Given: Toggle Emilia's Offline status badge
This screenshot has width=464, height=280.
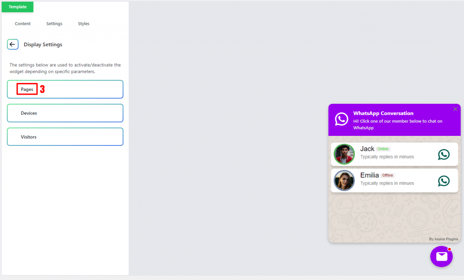Looking at the screenshot, I should [388, 175].
